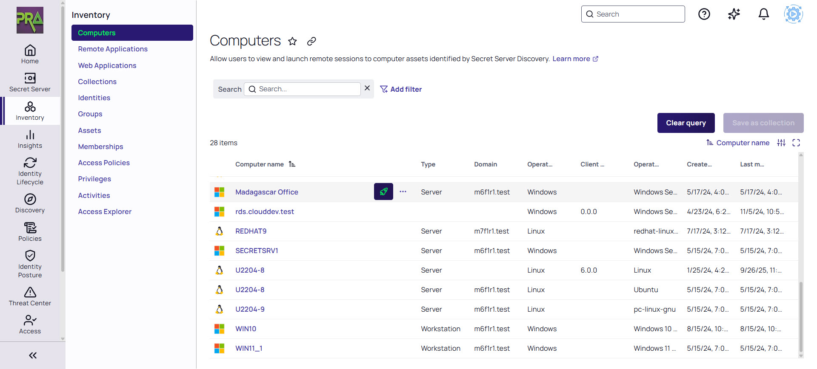Screen dimensions: 817x369
Task: Copy the page link via chain icon
Action: point(311,41)
